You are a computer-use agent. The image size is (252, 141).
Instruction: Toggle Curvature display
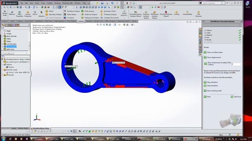(69, 18)
